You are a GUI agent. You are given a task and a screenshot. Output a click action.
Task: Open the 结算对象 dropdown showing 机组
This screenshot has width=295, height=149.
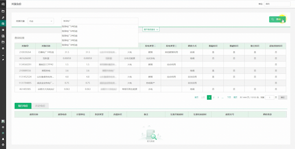click(x=41, y=21)
